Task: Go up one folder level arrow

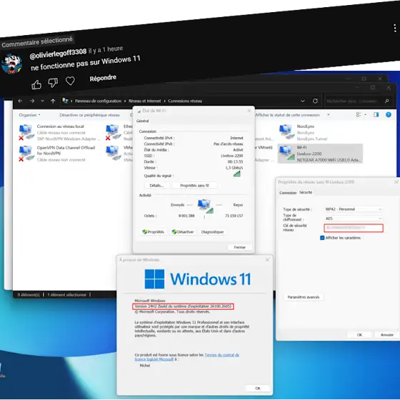Action: [53, 101]
